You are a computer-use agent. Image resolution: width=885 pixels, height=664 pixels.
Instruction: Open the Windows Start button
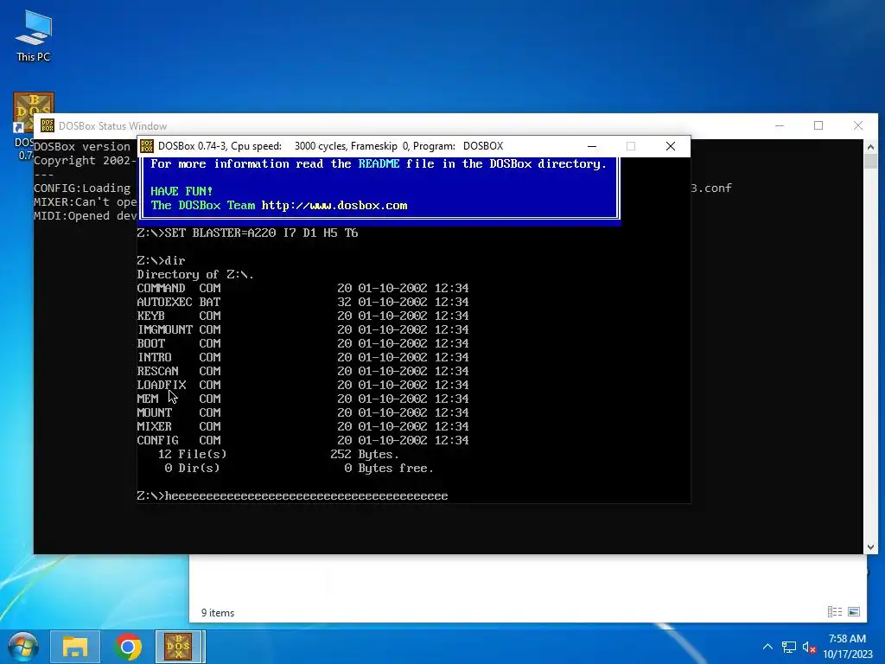22,647
